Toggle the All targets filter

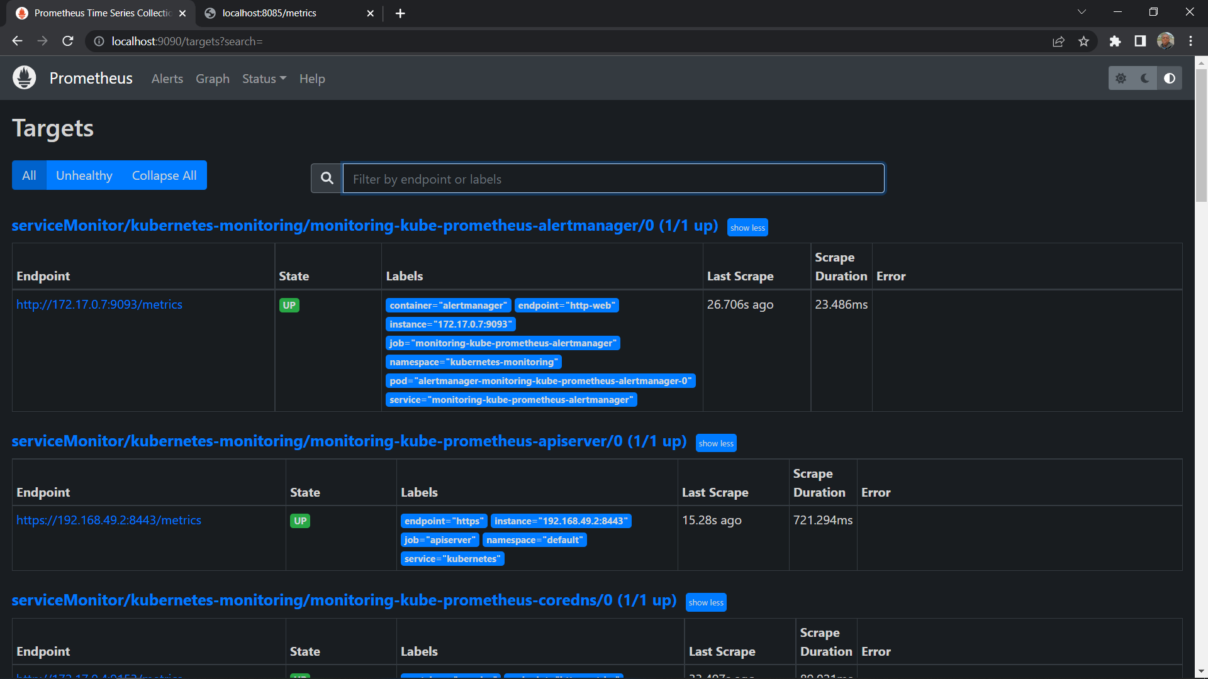click(x=29, y=175)
